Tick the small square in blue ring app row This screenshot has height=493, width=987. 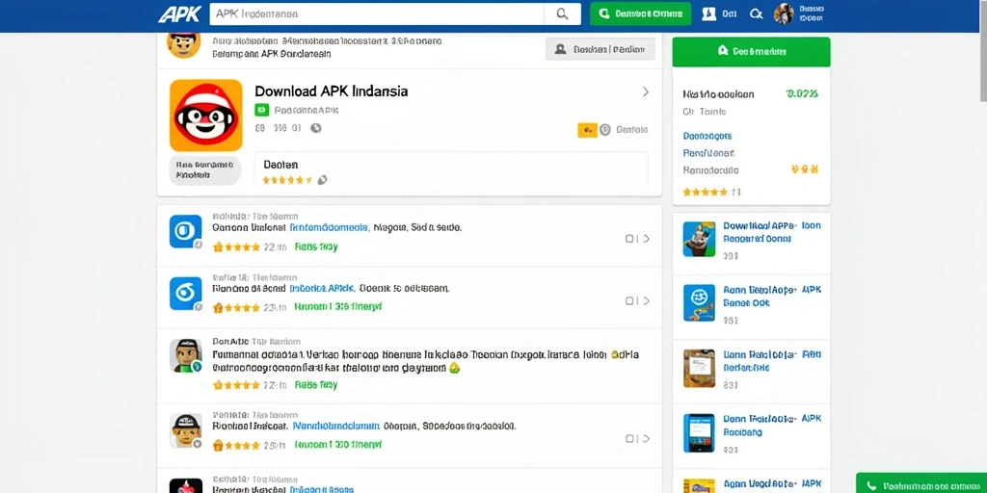(x=628, y=239)
